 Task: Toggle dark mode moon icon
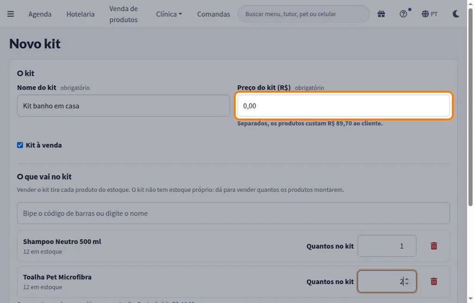[456, 14]
